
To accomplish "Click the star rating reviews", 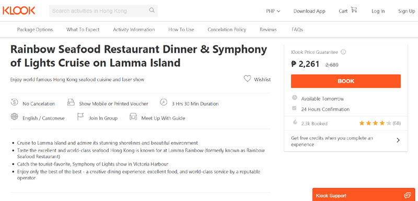I will click(380, 123).
